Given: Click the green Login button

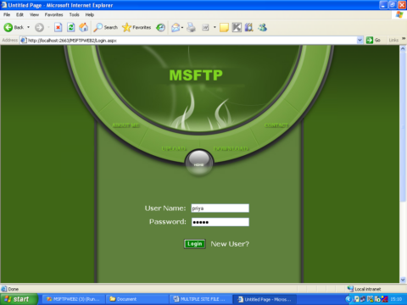Looking at the screenshot, I should (195, 244).
